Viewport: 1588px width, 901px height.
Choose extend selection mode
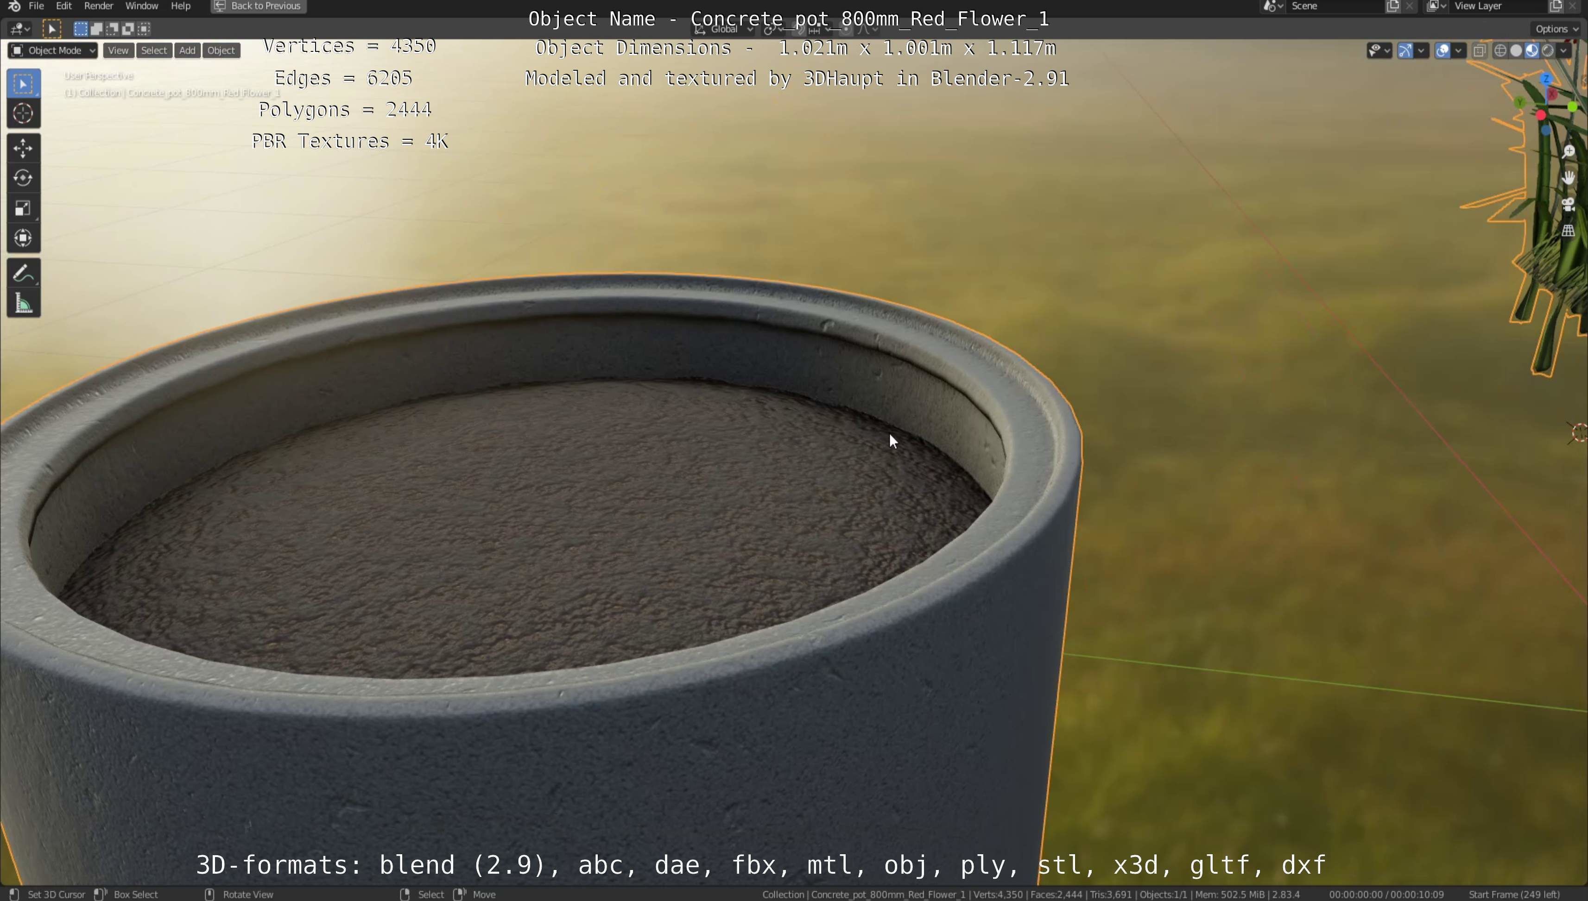97,29
